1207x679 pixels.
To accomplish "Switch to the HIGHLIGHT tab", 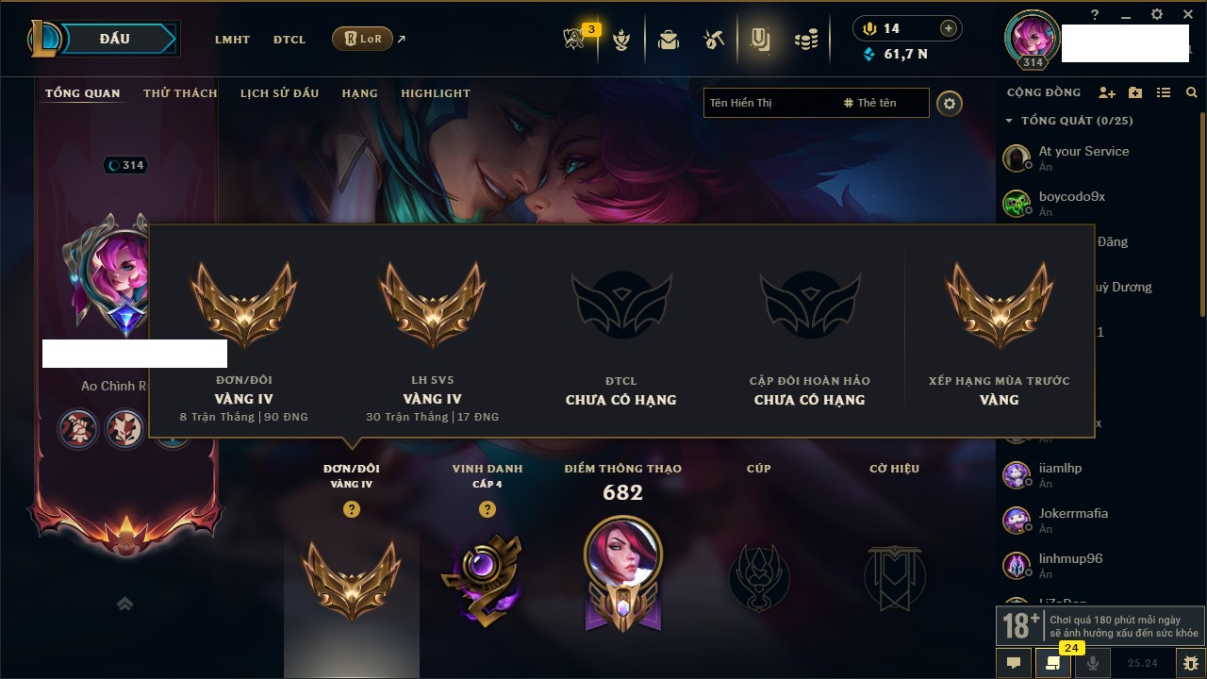I will (x=436, y=93).
